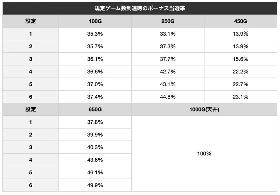This screenshot has height=195, width=280.
Task: Click the table title header 規定ゲーム数到達時のボーナス当選率
Action: coord(140,8)
